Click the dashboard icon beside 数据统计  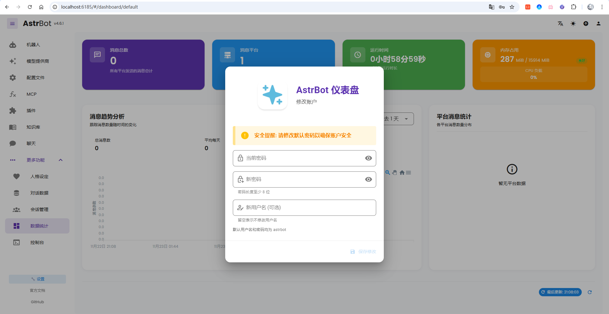16,226
